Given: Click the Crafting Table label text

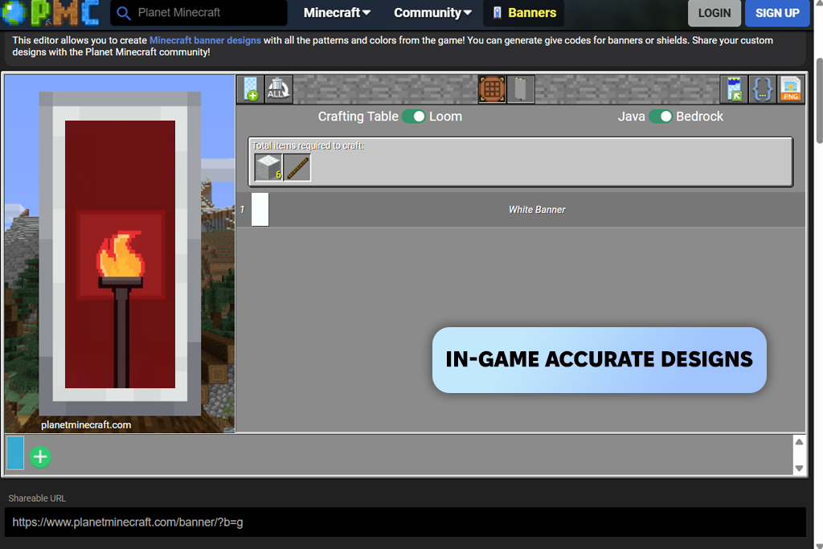Looking at the screenshot, I should click(x=358, y=117).
